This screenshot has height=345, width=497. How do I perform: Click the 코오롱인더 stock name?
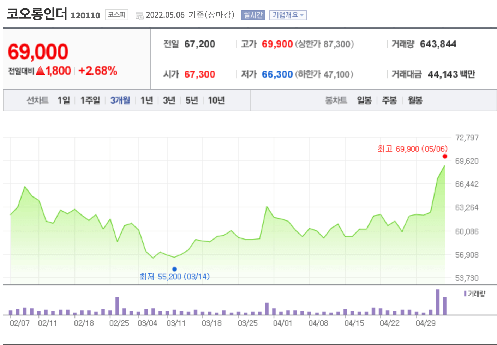tap(37, 14)
